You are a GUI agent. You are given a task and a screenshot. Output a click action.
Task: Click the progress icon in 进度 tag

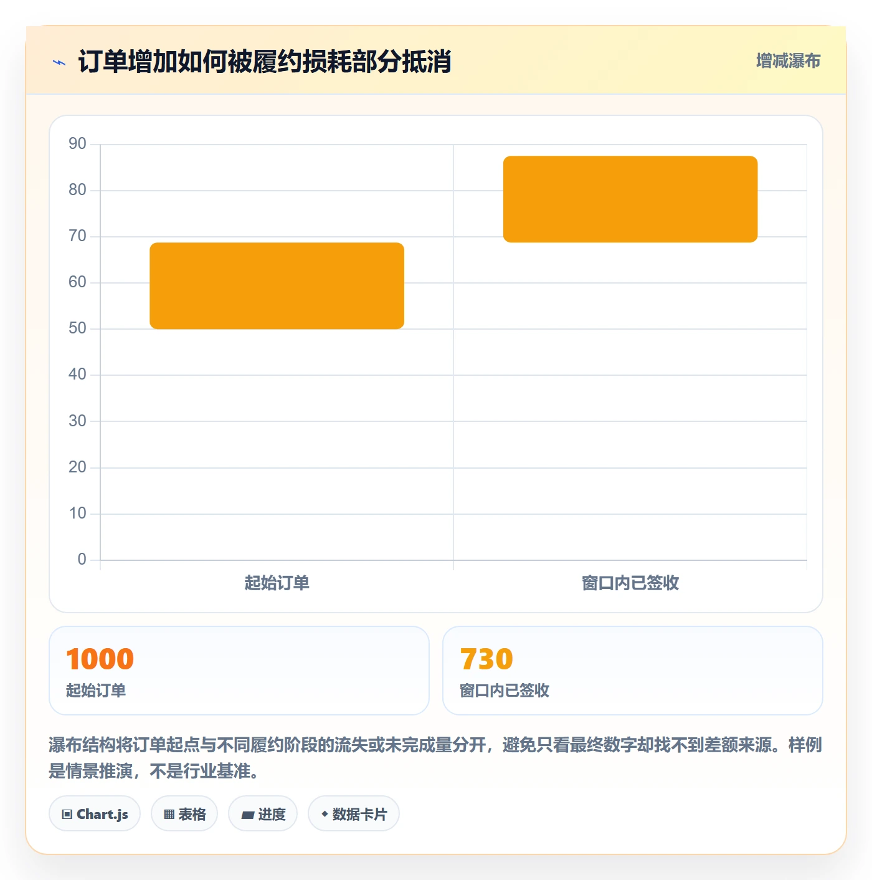pos(247,815)
